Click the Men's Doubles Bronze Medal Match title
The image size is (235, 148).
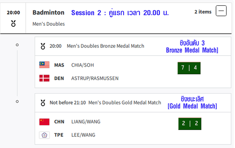pos(105,46)
